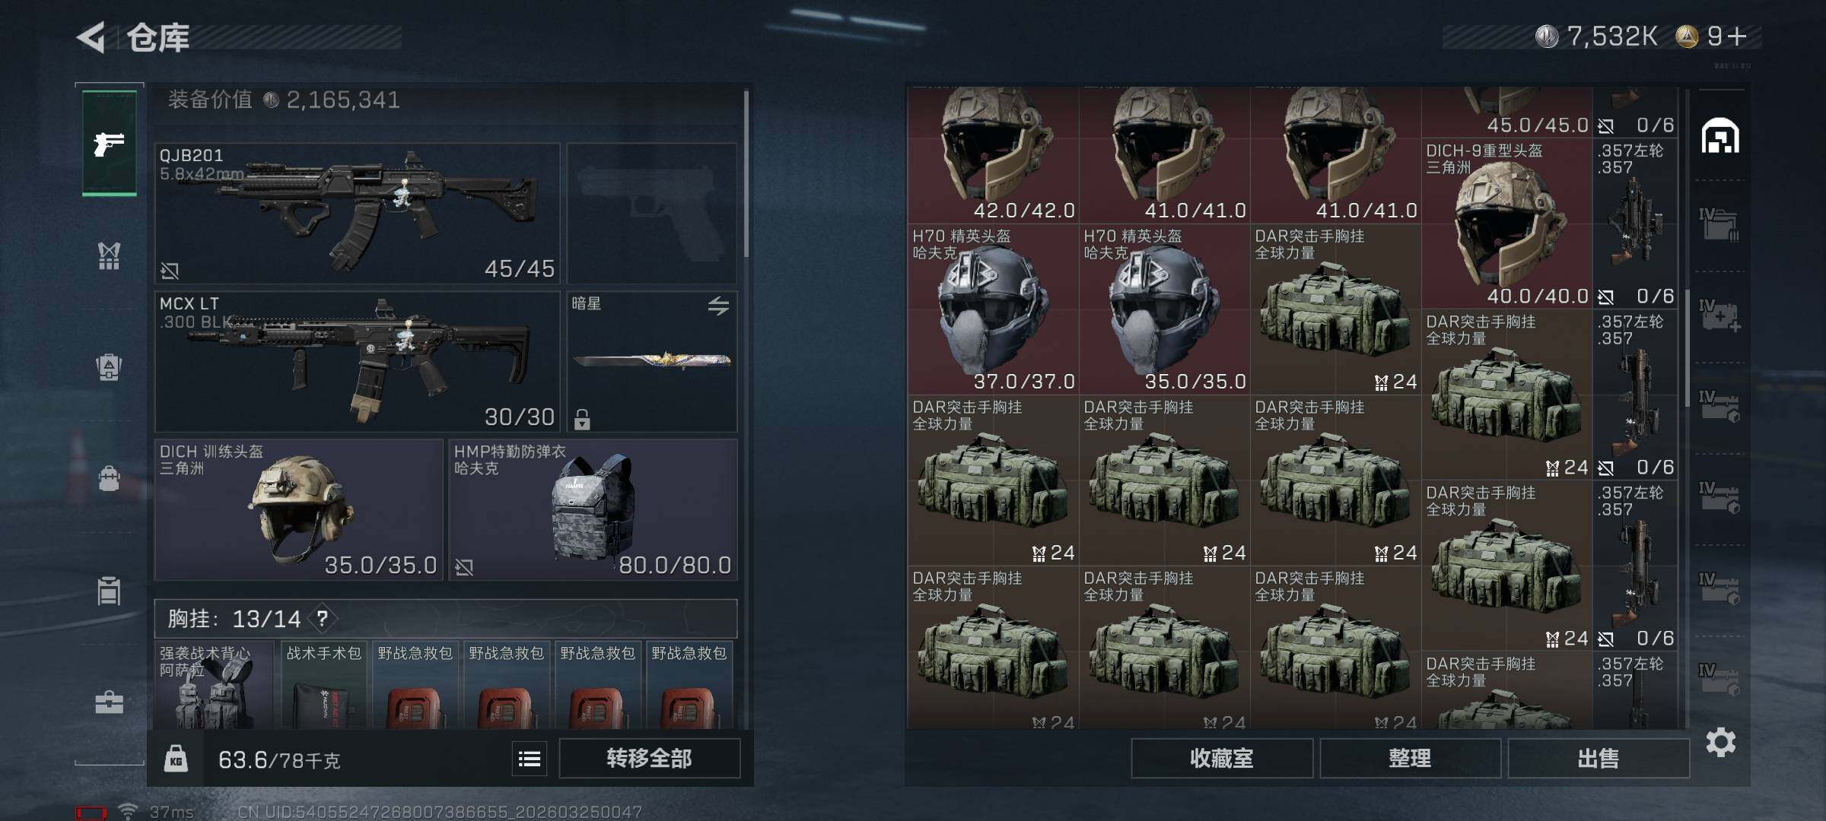Open the IV medical case with plus icon
This screenshot has height=821, width=1826.
tap(1720, 315)
